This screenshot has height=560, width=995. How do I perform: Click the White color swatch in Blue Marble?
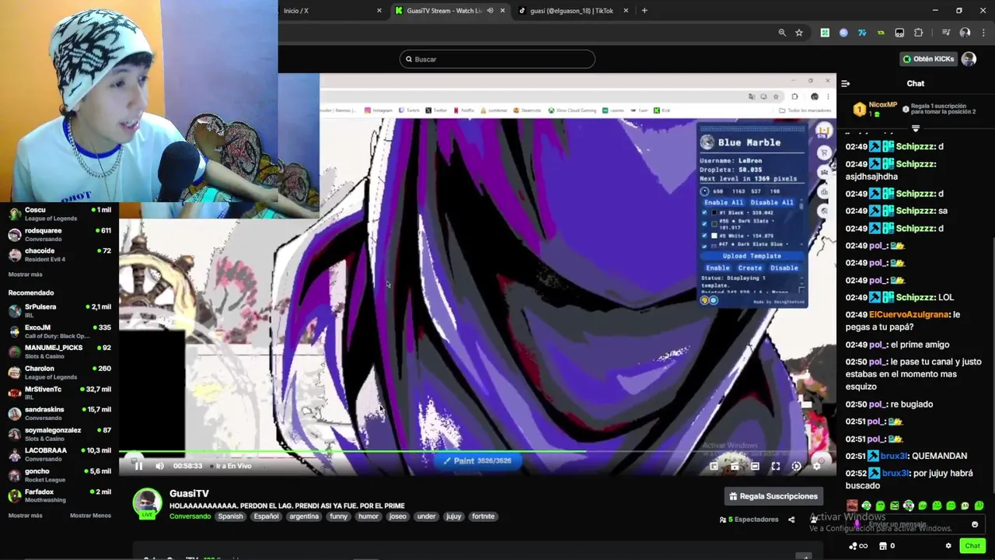tap(714, 236)
